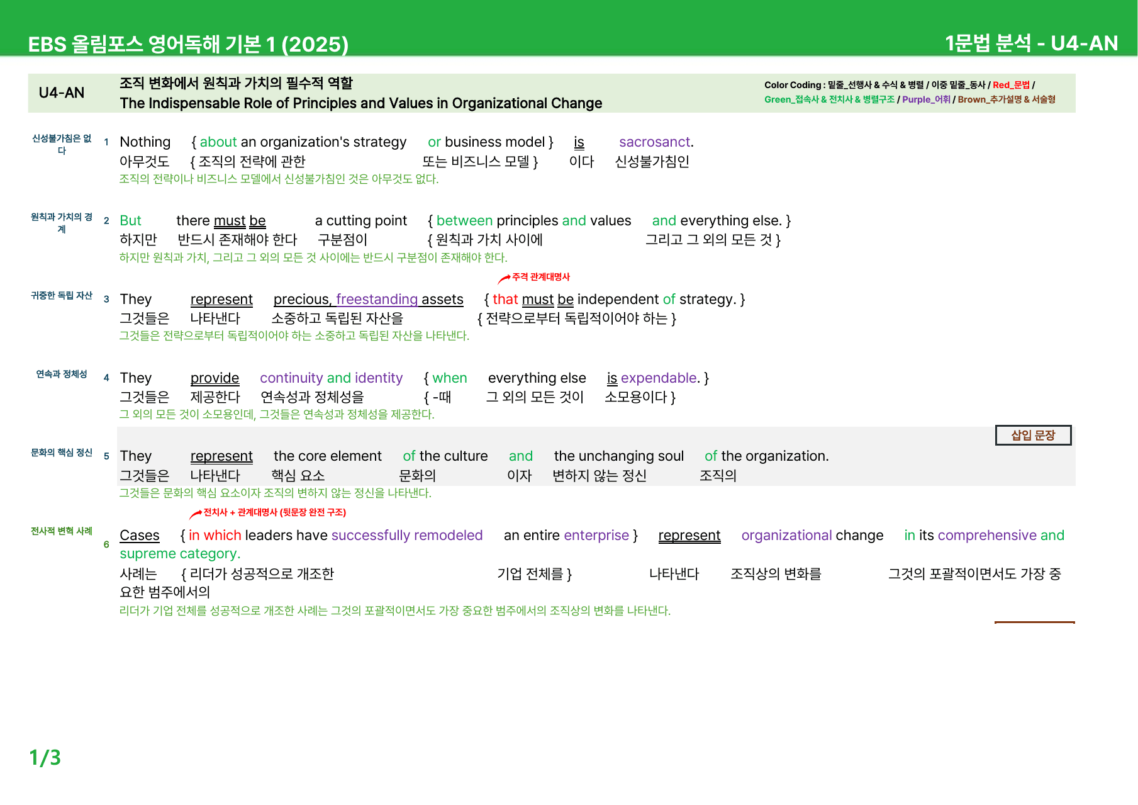Click the page number 1/3
The height and width of the screenshot is (805, 1138).
point(45,757)
